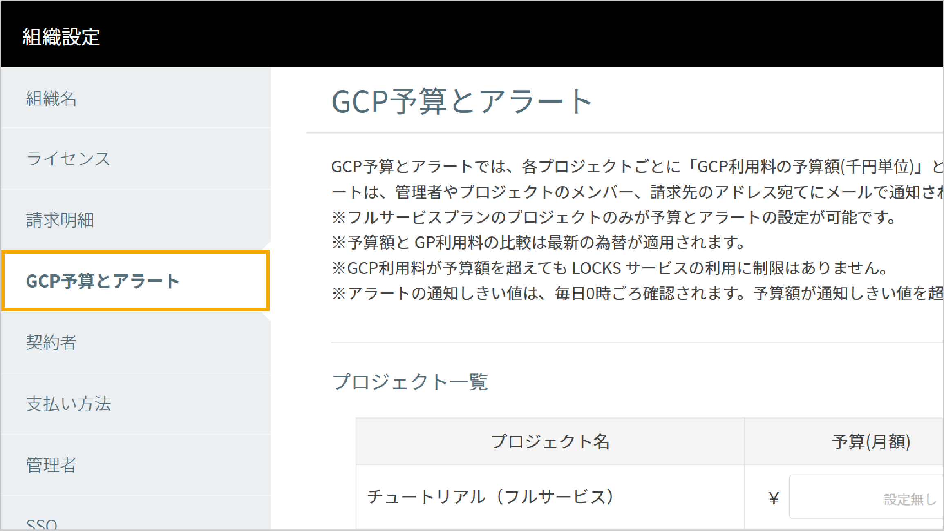Viewport: 944px width, 531px height.
Task: Click the 組織設定 header title
Action: click(x=61, y=37)
